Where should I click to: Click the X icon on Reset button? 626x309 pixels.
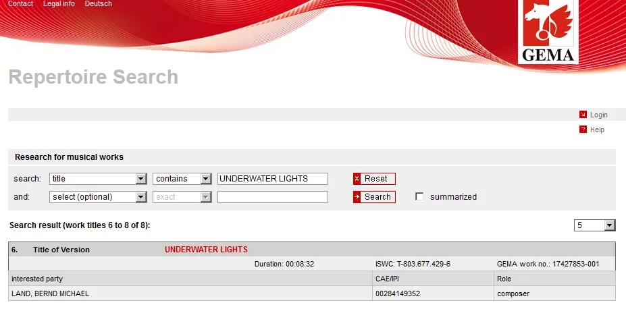coord(357,179)
